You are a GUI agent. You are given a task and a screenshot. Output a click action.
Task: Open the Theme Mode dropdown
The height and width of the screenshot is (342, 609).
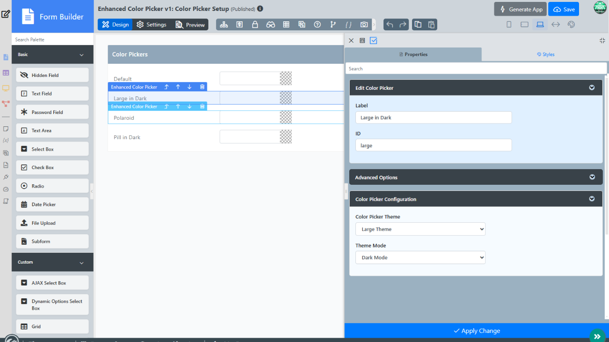(x=420, y=257)
